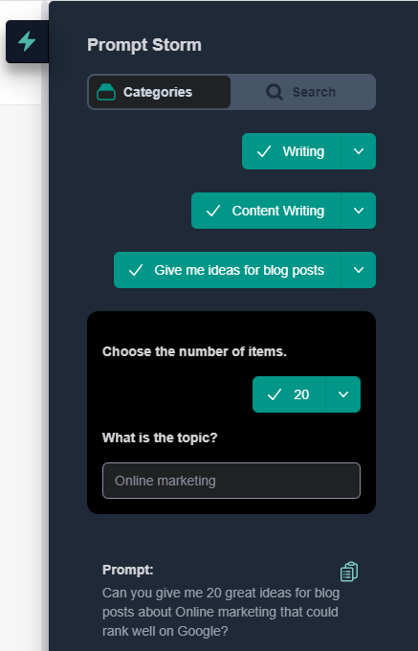418x651 pixels.
Task: Focus the Online marketing topic field
Action: pyautogui.click(x=231, y=481)
